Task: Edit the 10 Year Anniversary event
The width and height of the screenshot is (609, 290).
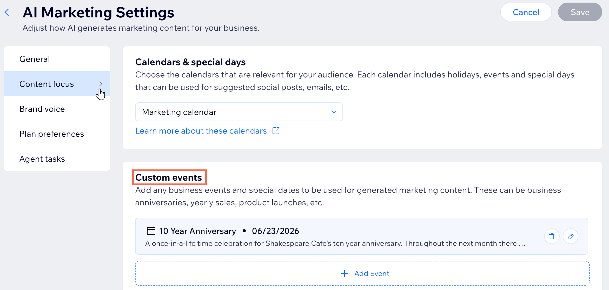Action: tap(570, 236)
